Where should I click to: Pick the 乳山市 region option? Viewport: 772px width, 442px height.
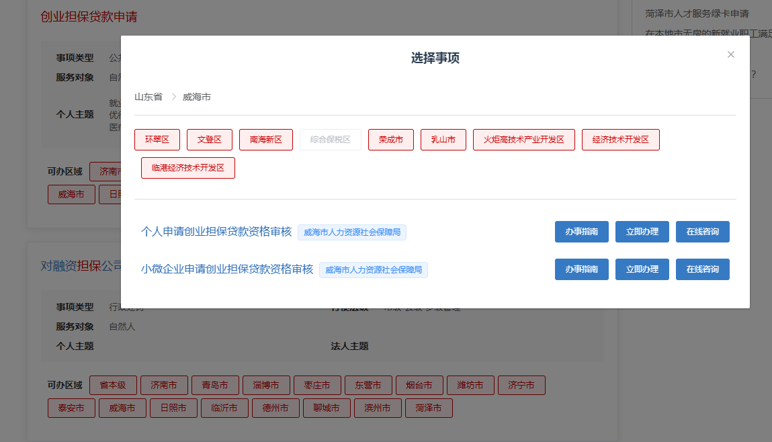click(443, 139)
